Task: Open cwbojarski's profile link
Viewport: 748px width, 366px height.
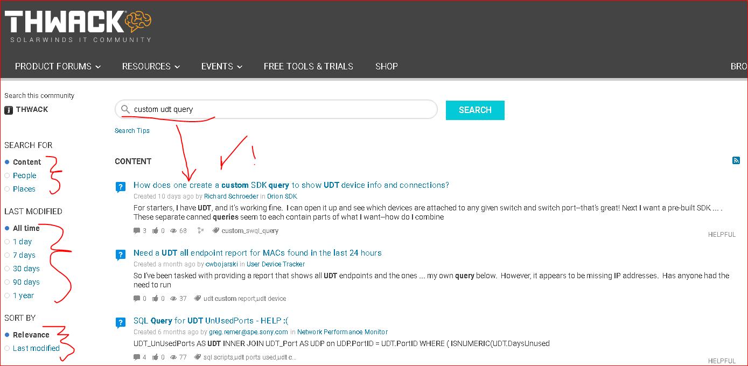Action: [222, 264]
